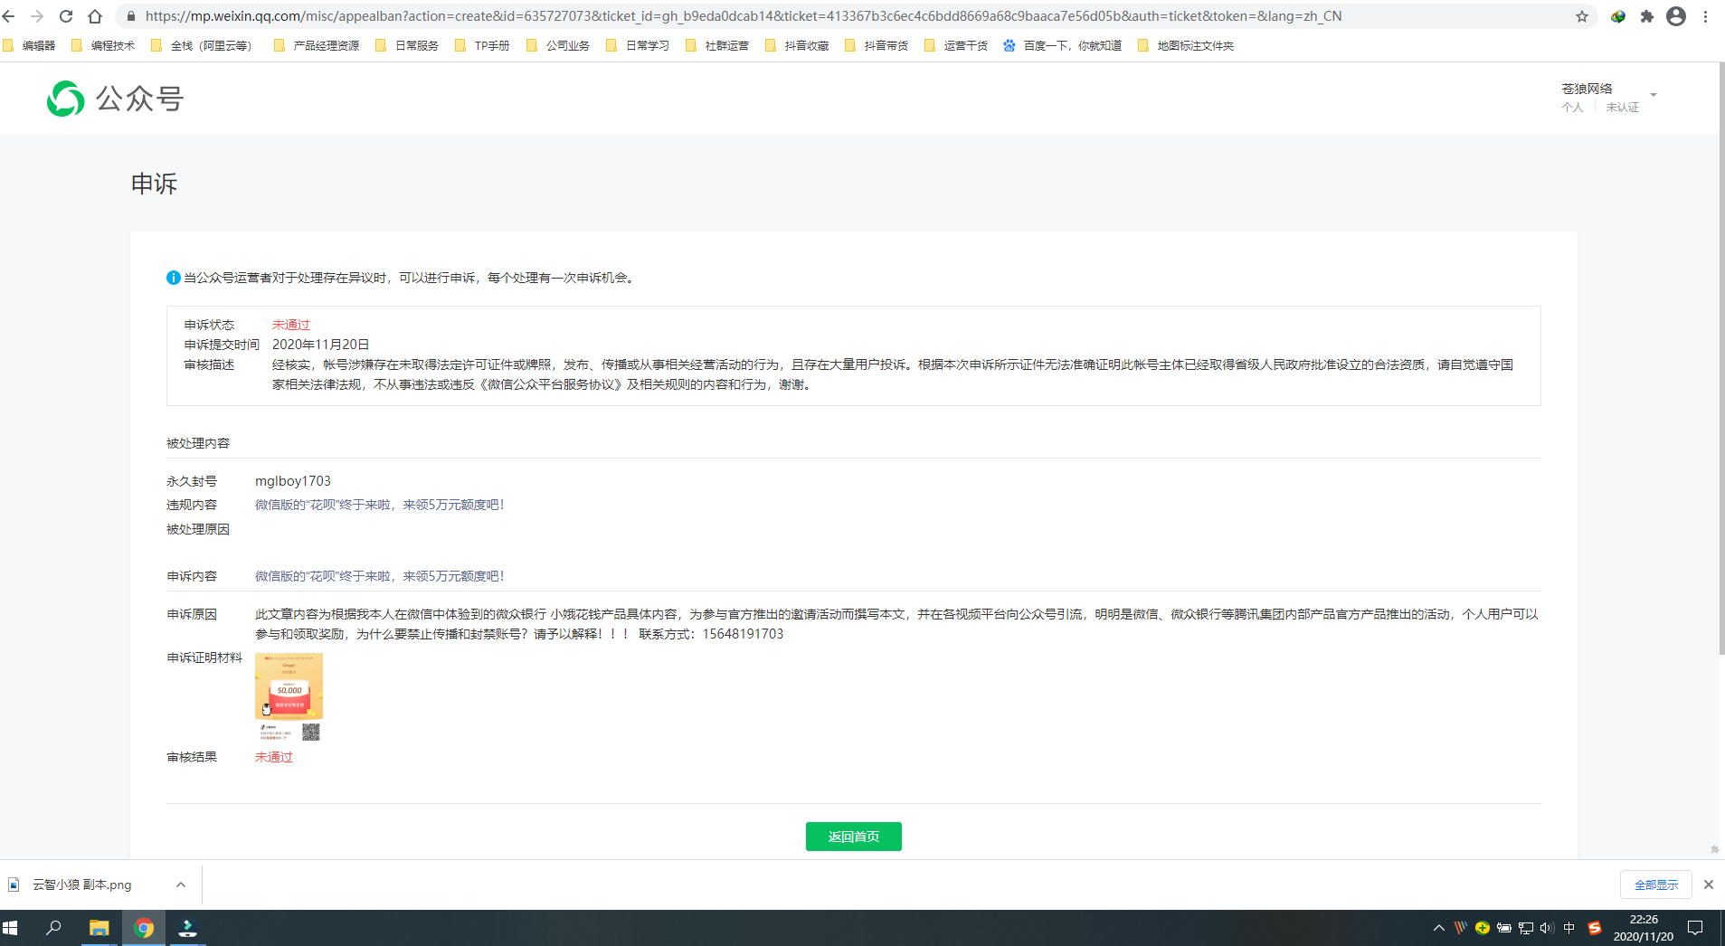Open the Chrome extensions puzzle icon
Screen dimensions: 1725x946
pos(1647,16)
